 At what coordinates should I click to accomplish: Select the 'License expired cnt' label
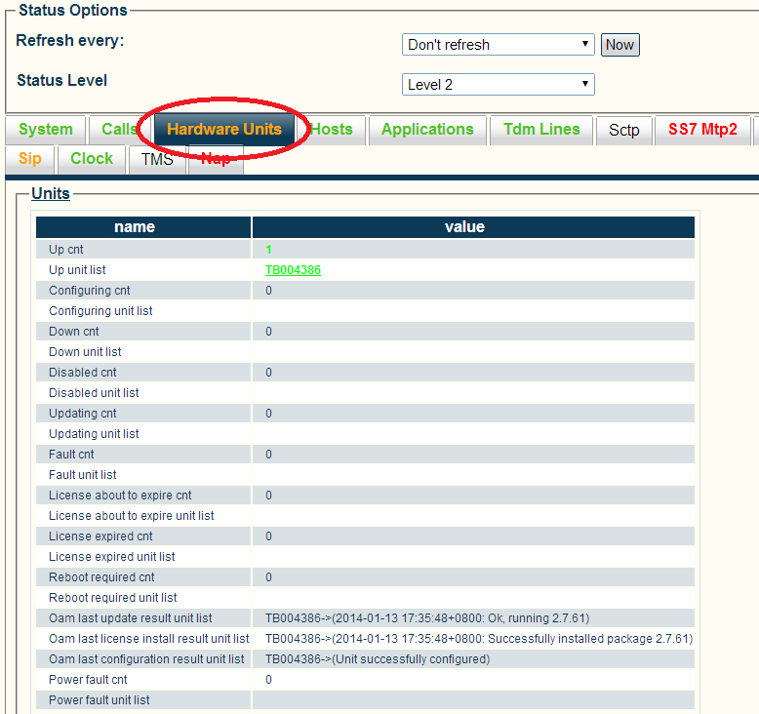pos(100,536)
